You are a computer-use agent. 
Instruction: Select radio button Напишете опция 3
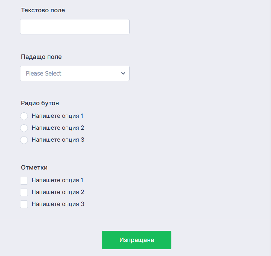tap(24, 140)
